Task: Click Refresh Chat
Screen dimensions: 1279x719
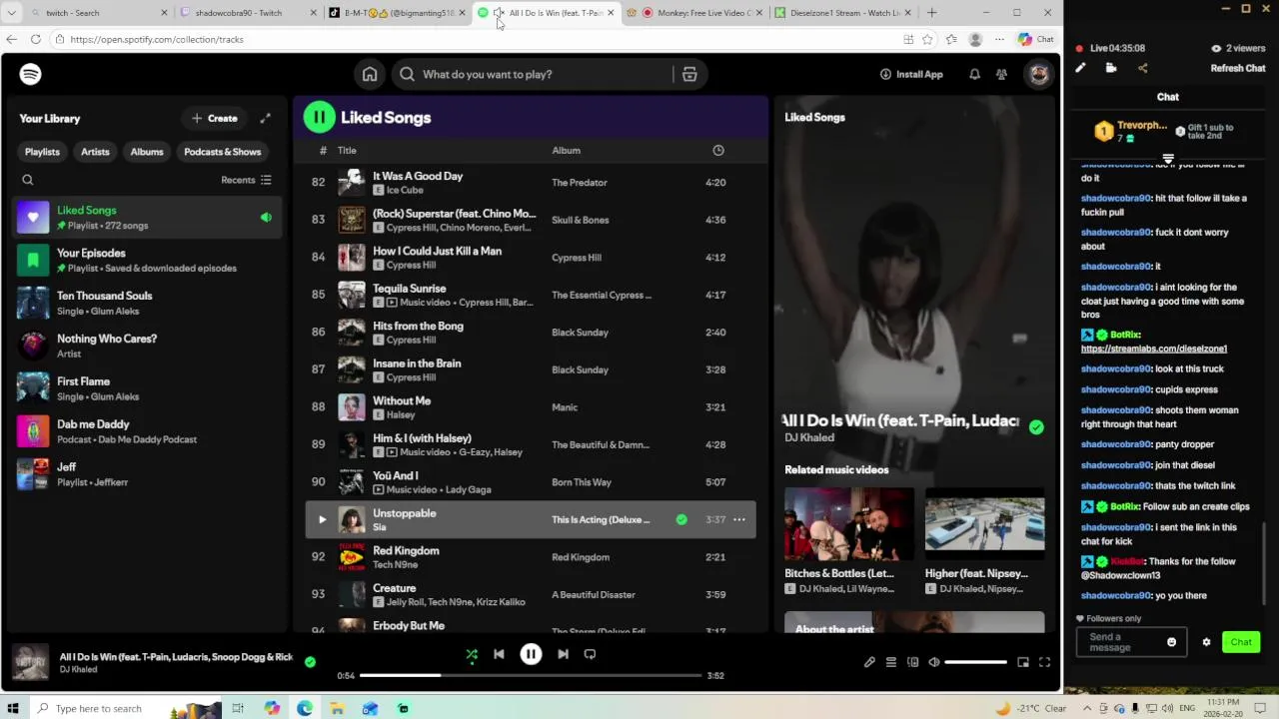Action: click(x=1238, y=68)
